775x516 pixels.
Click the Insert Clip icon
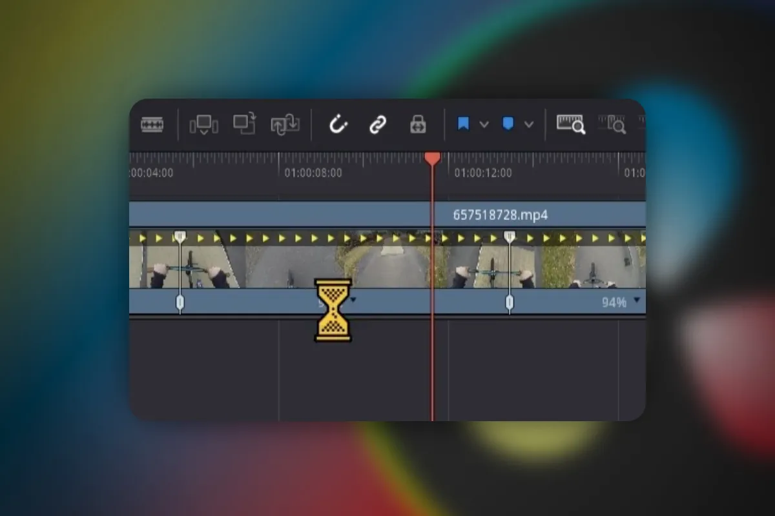point(204,124)
